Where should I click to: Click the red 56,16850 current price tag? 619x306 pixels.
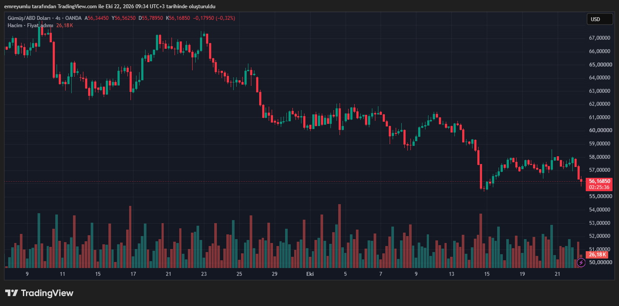[x=600, y=181]
